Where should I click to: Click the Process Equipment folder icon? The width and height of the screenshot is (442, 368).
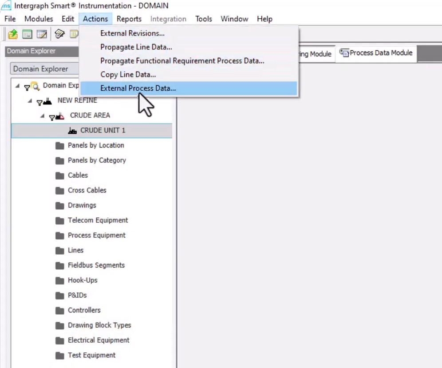click(x=60, y=236)
